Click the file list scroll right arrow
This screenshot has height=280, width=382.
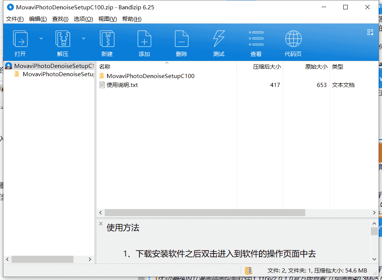pos(375,213)
